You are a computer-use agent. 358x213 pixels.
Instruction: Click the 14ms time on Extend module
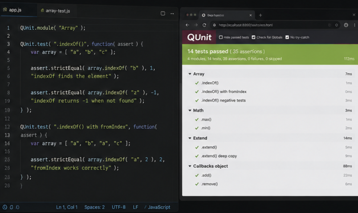click(x=347, y=138)
